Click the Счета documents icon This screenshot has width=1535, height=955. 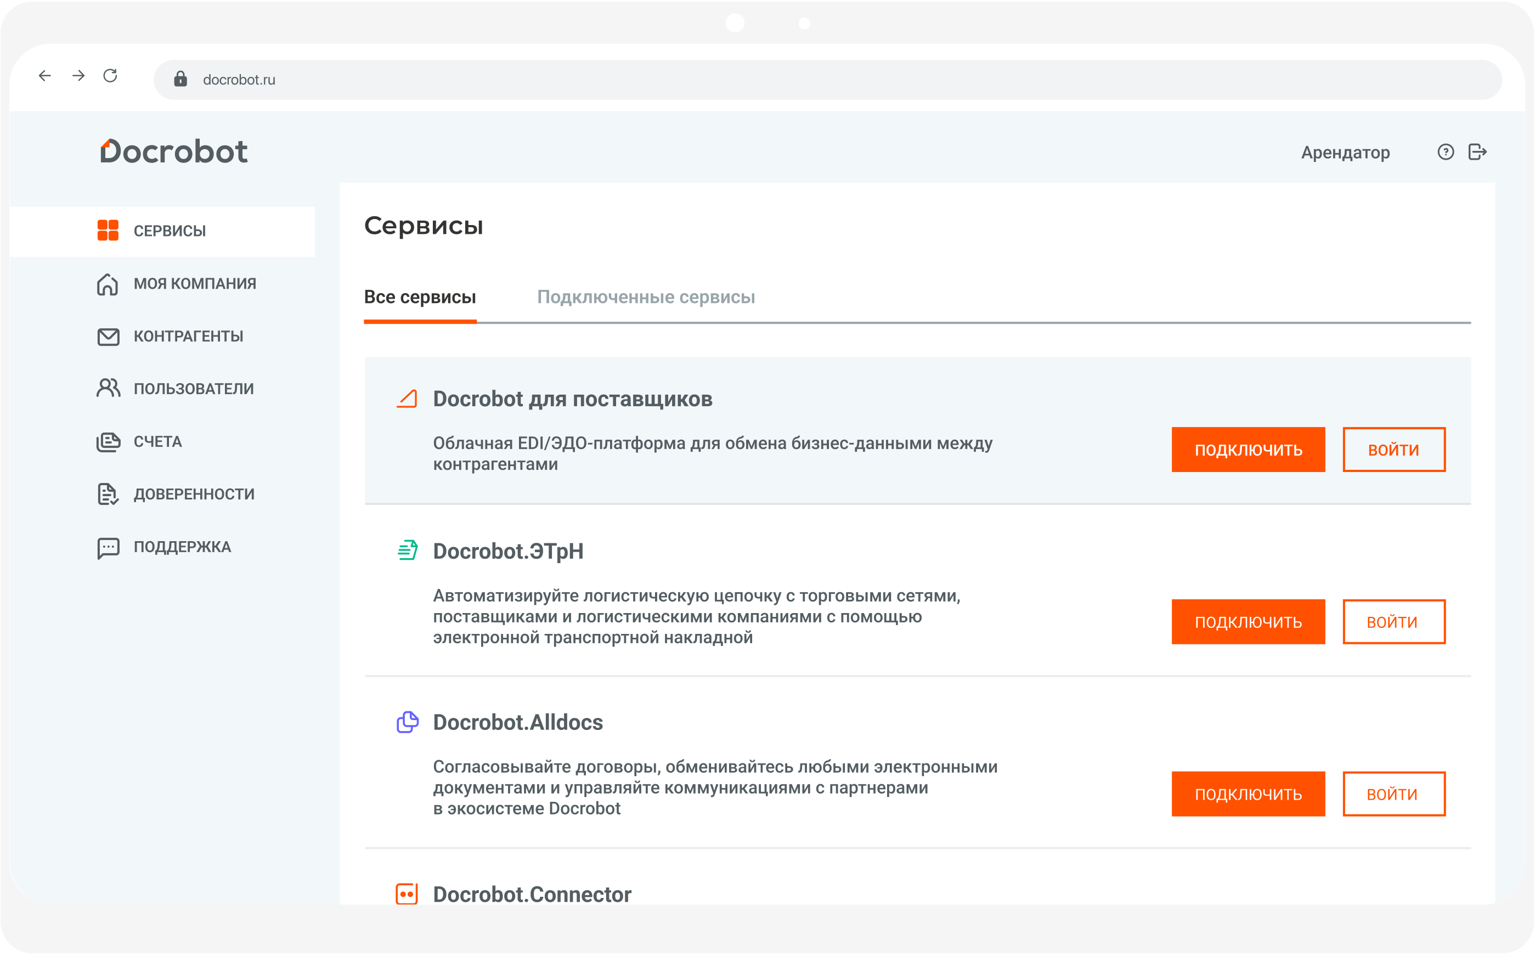[x=108, y=442]
